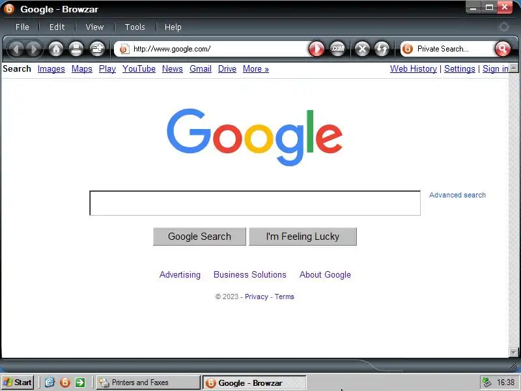
Task: Open the File menu
Action: tap(22, 27)
